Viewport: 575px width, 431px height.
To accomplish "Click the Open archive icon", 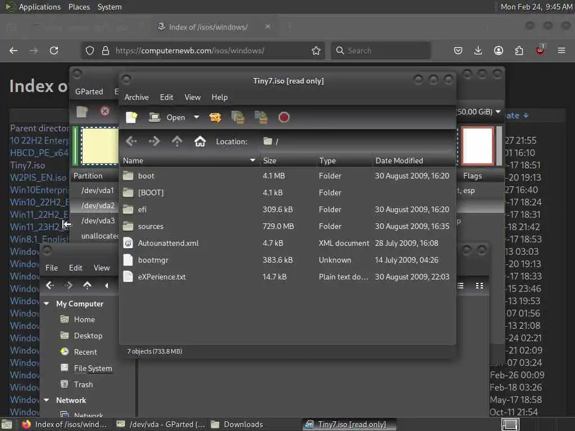I will 154,117.
